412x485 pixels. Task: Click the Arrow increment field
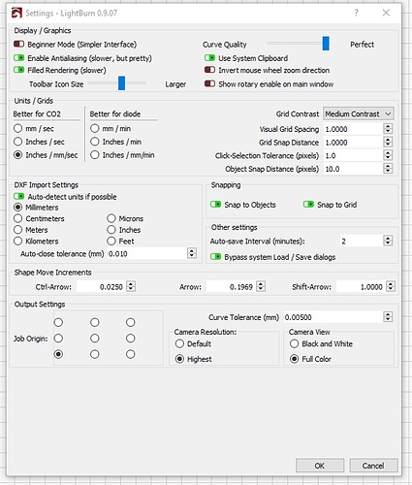click(x=231, y=286)
